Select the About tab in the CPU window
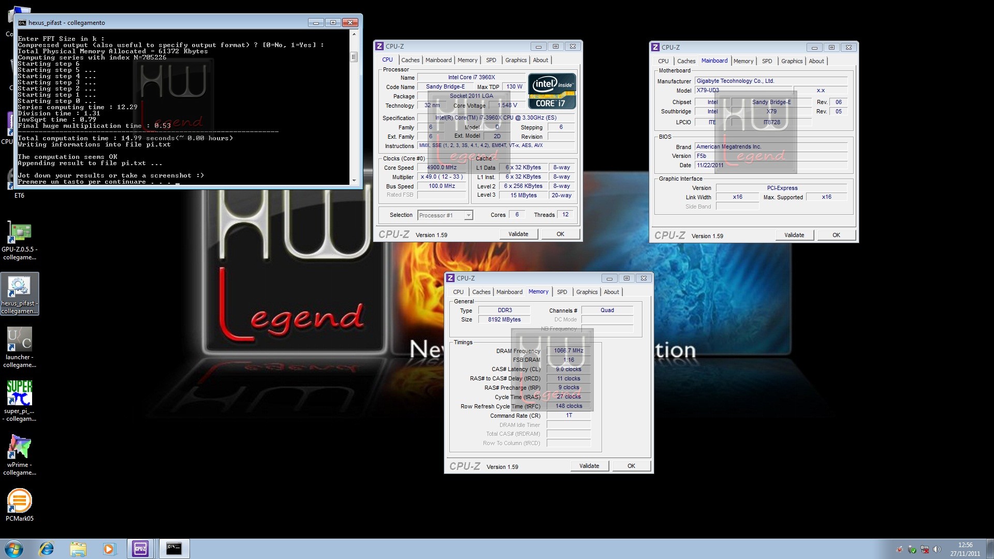Viewport: 994px width, 559px height. [540, 60]
